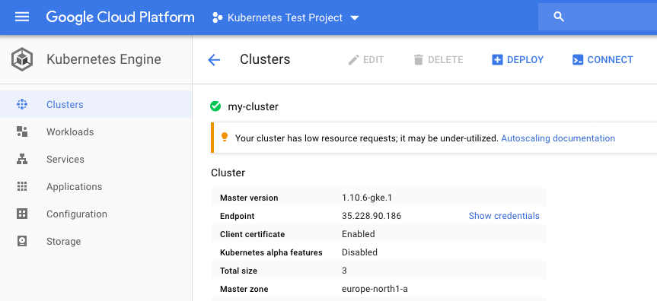Click the EDIT button label

coord(373,60)
